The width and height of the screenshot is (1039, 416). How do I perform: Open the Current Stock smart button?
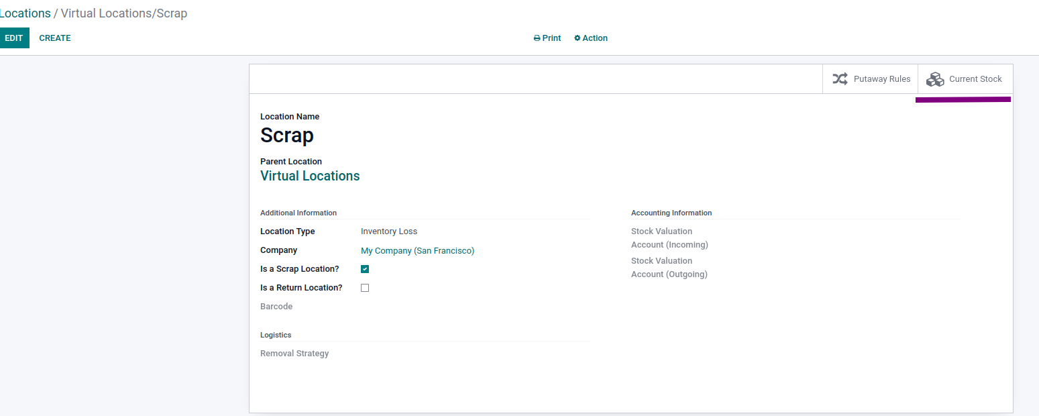[965, 79]
